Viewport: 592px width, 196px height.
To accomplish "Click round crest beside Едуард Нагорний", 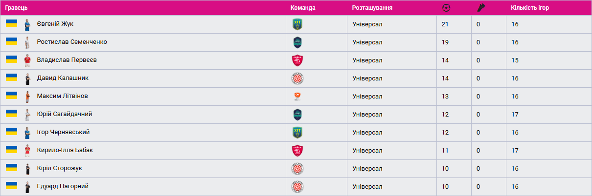I will click(x=297, y=186).
